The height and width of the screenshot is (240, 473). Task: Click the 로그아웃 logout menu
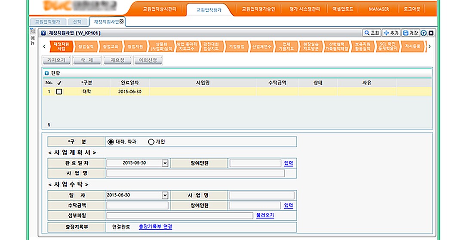[x=412, y=9]
